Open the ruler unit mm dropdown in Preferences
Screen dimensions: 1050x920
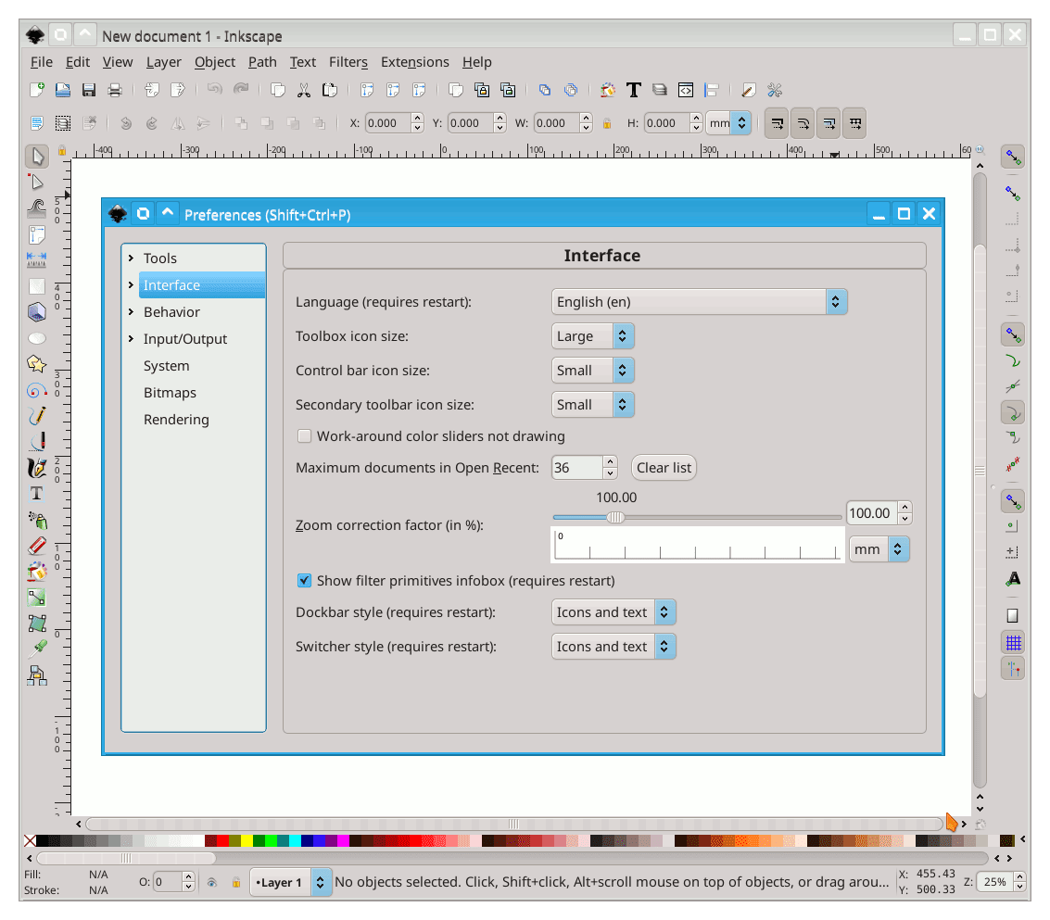[x=879, y=549]
